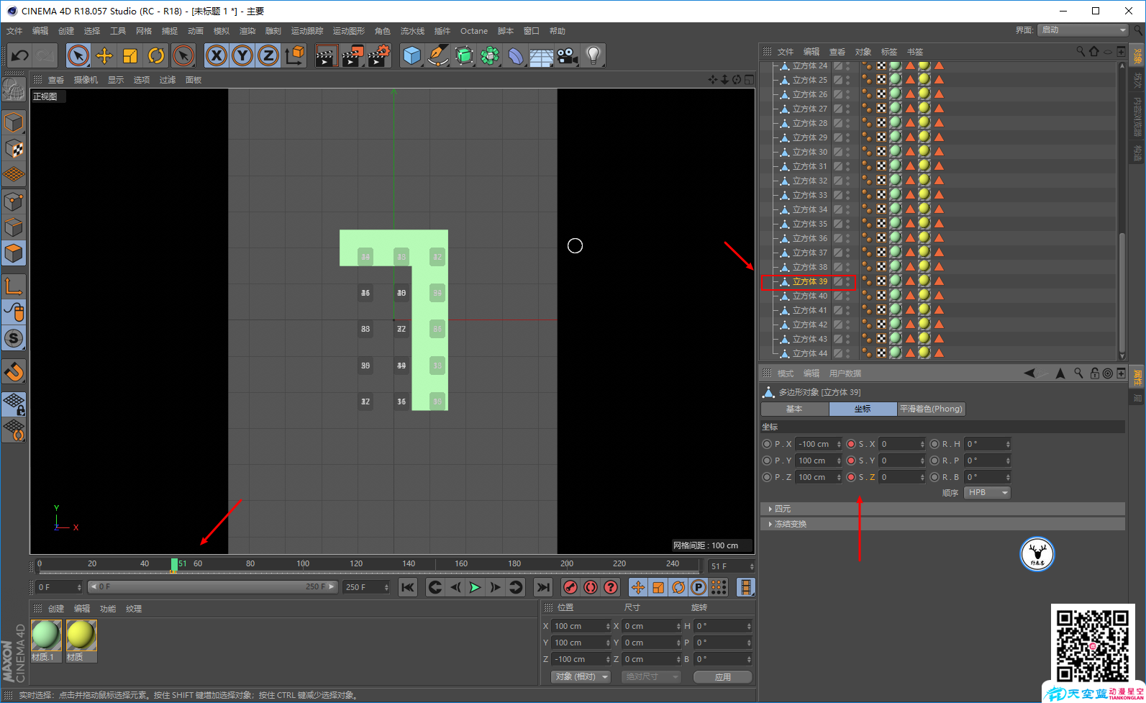Select the 立方体 30 object

click(810, 152)
